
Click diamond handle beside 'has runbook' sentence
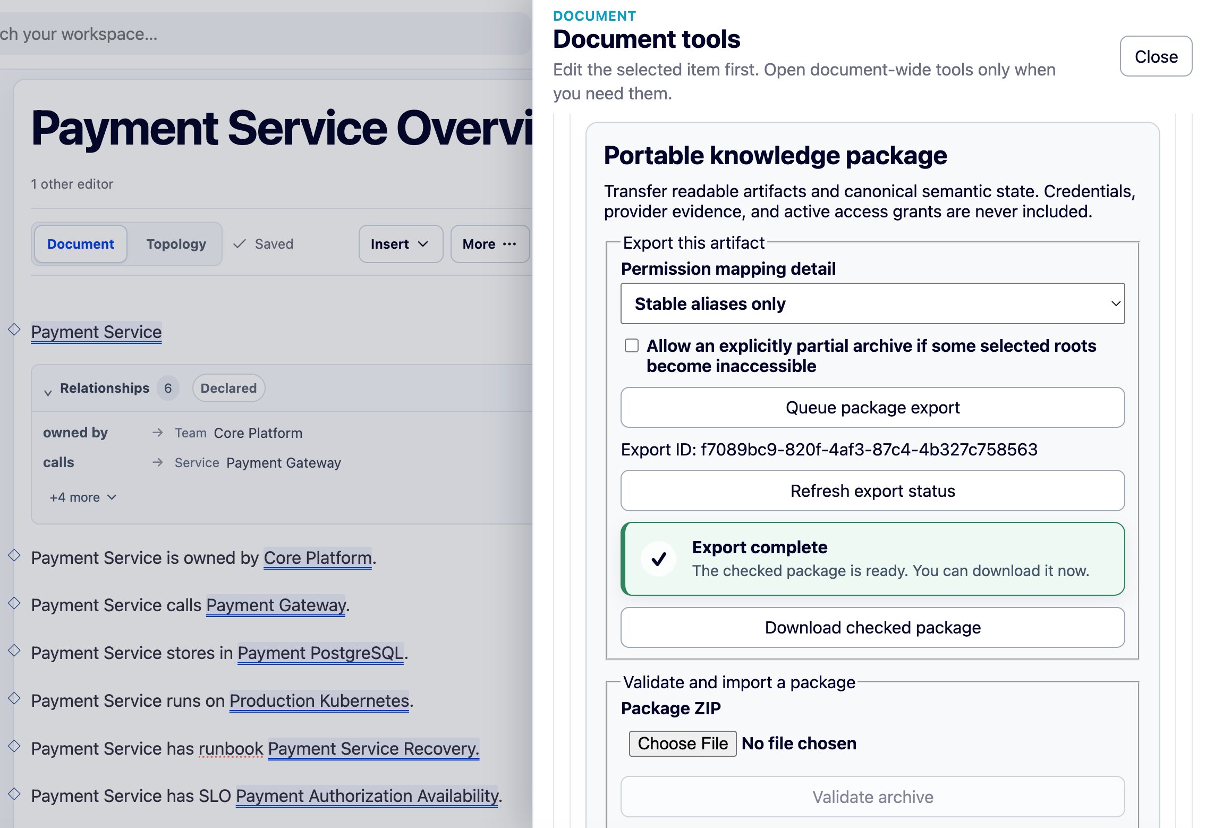coord(14,746)
